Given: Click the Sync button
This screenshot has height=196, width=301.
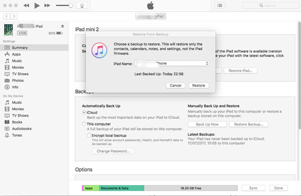Looking at the screenshot, I should [253, 188].
